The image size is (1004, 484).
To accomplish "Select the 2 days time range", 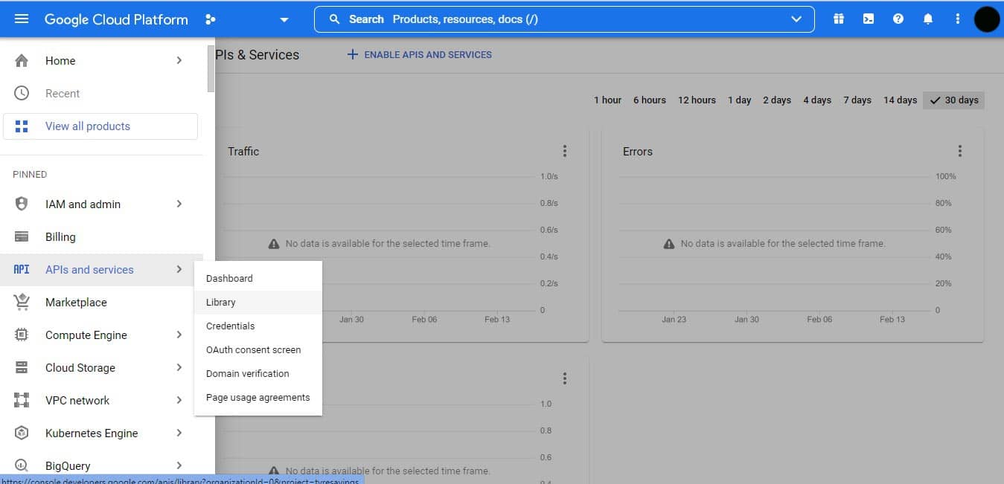I will tap(777, 100).
